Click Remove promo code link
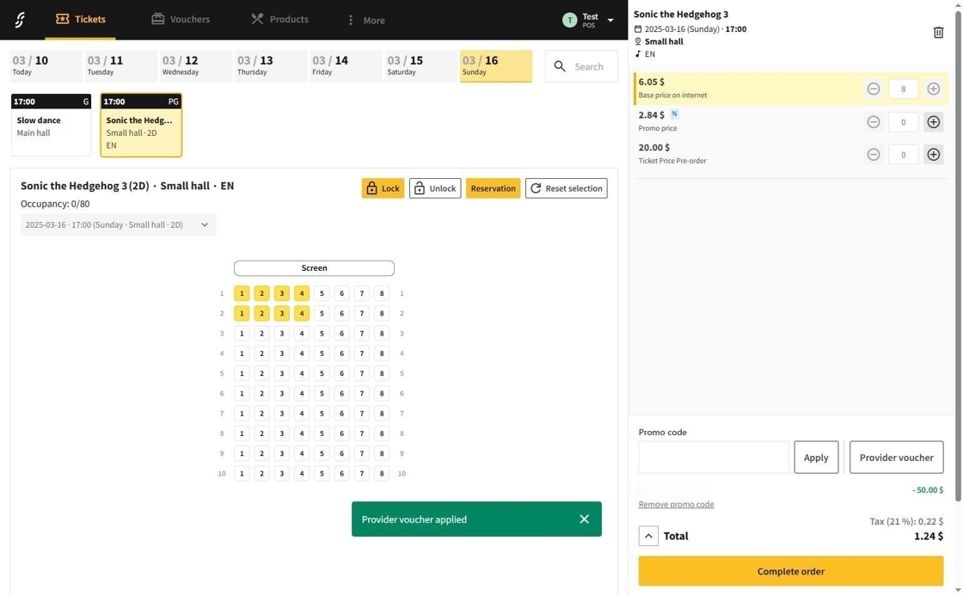This screenshot has width=963, height=596. click(676, 505)
